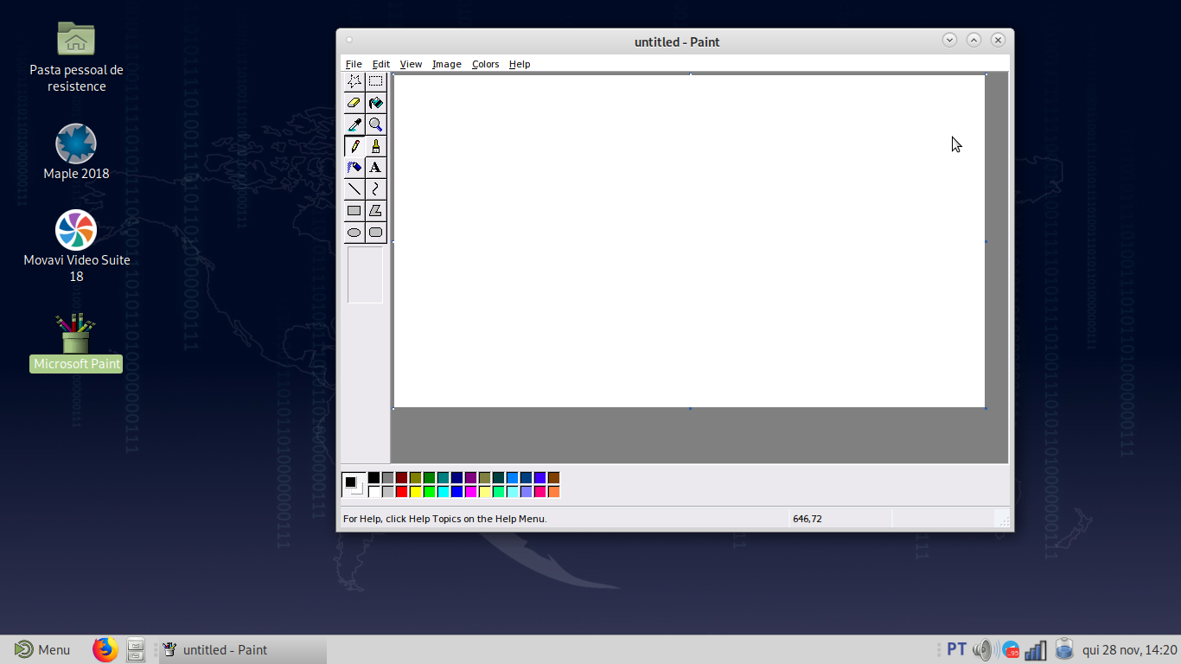Open Telegram from the system tray

(1012, 649)
